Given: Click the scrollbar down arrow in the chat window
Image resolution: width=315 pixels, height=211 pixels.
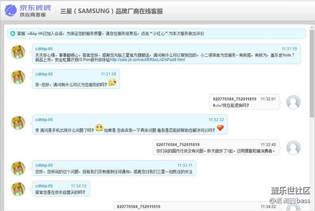Looking at the screenshot, I should pos(312,208).
